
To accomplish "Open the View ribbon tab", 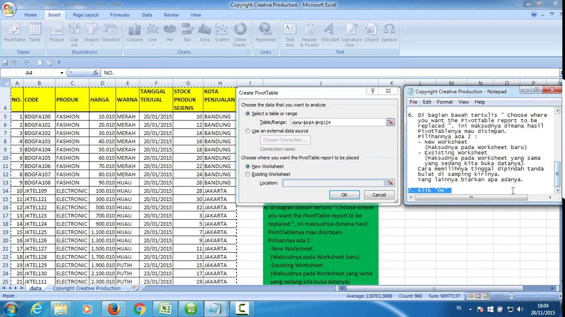I will coord(196,15).
